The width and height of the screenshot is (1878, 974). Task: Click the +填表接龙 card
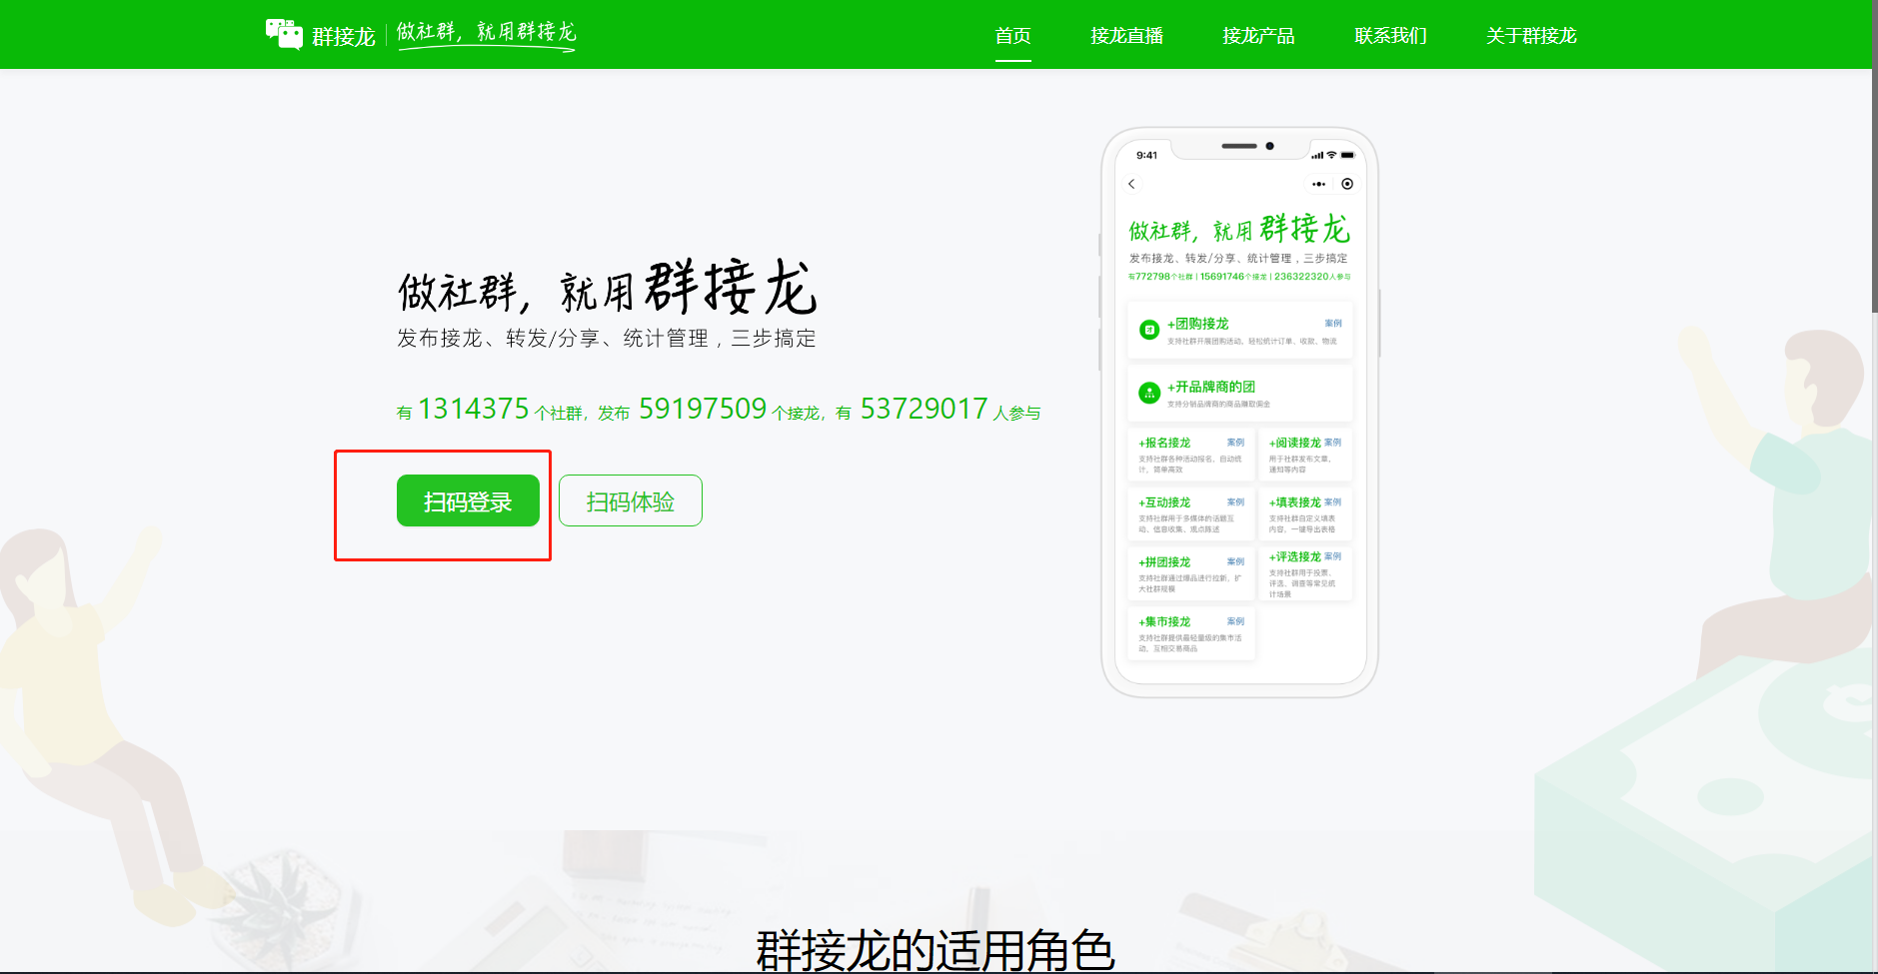tap(1305, 514)
